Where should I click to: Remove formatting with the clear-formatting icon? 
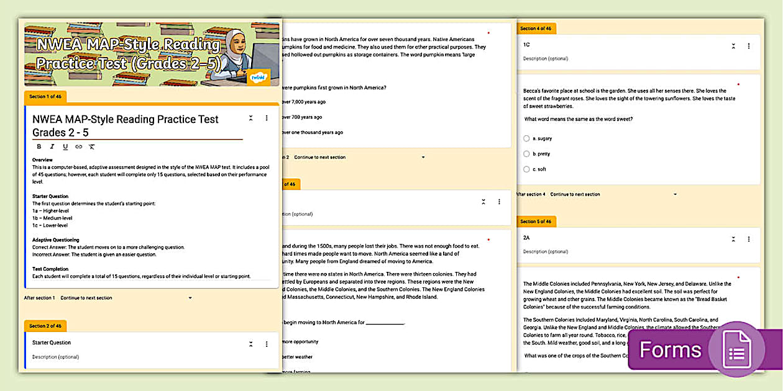pyautogui.click(x=91, y=146)
